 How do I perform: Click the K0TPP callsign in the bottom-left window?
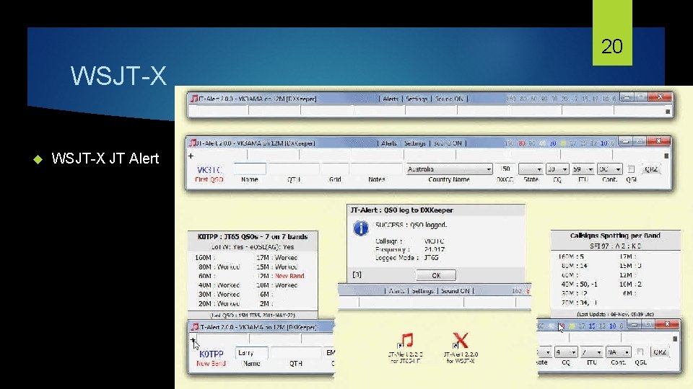coord(212,354)
